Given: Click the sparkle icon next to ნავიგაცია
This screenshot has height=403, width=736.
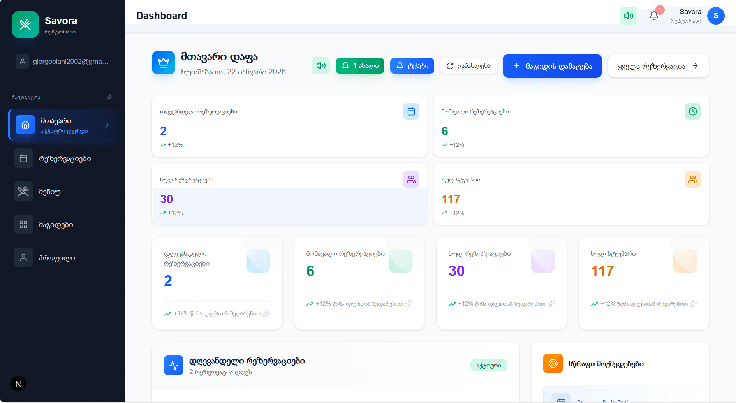Looking at the screenshot, I should (110, 97).
